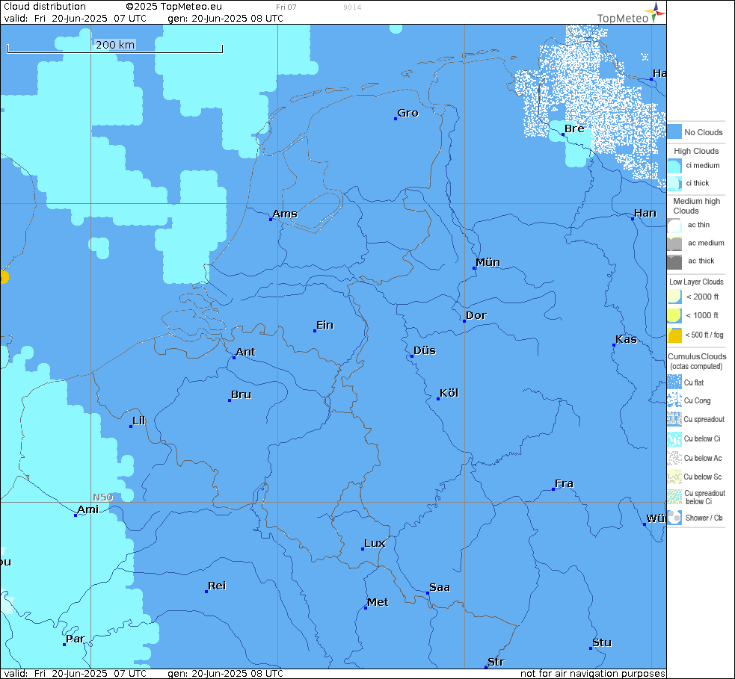Click the Ein city label
The image size is (735, 679).
(x=325, y=325)
